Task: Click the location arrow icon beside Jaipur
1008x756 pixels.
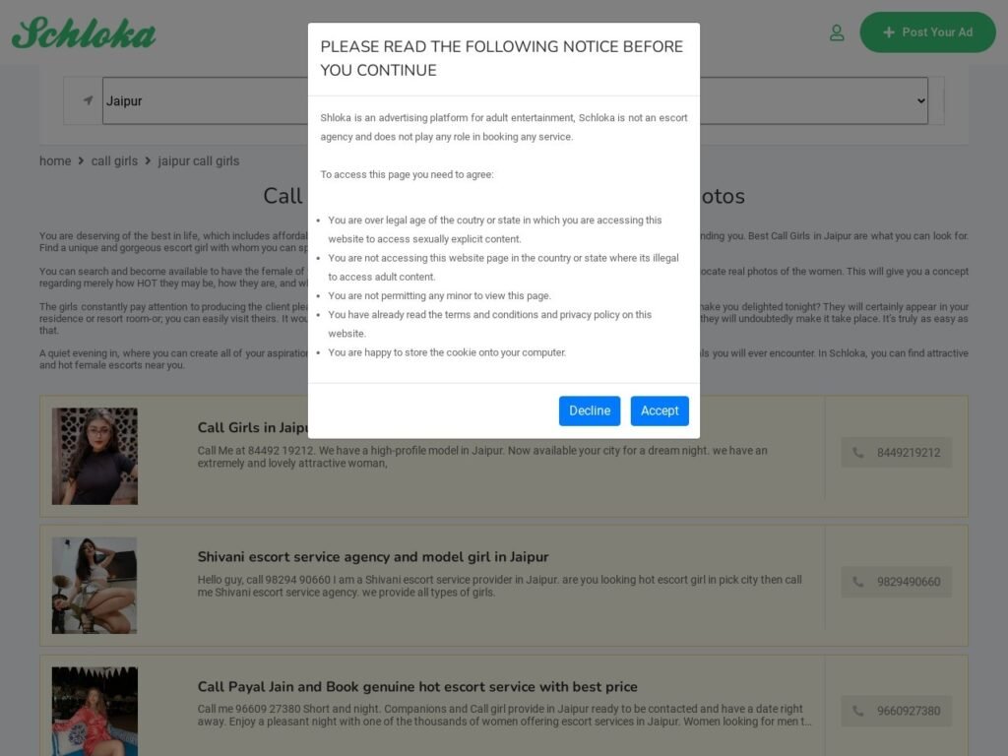Action: click(88, 100)
